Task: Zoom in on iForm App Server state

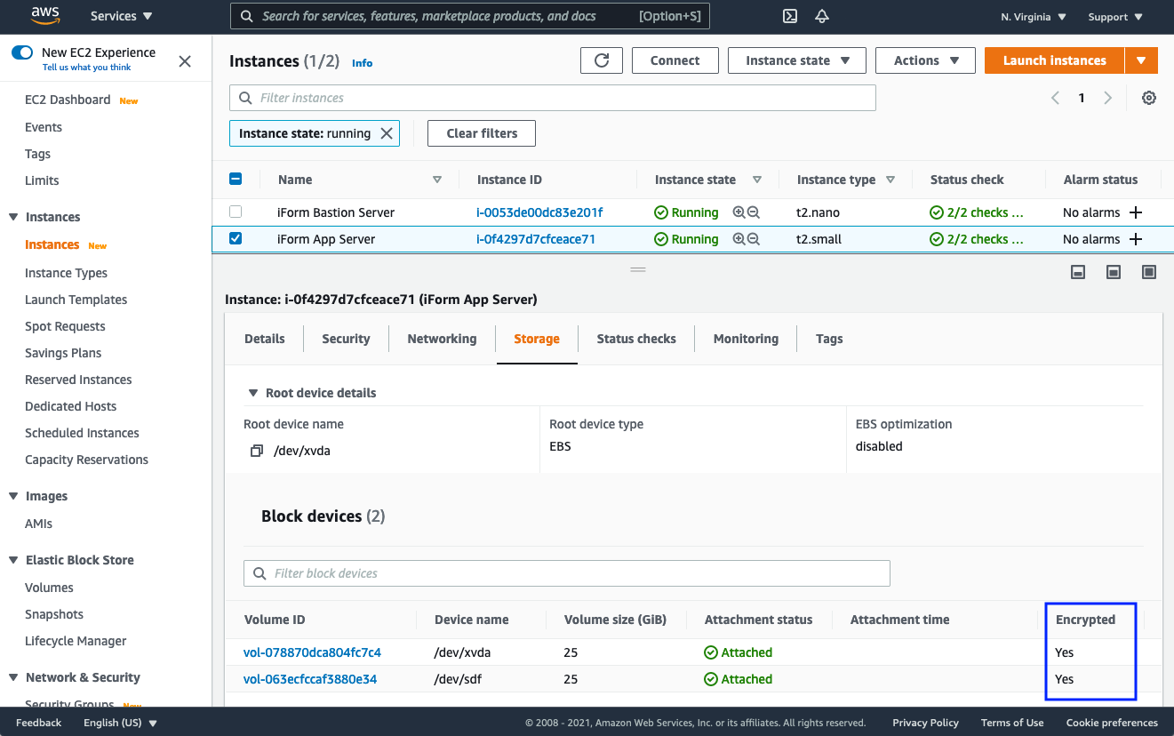Action: (739, 239)
